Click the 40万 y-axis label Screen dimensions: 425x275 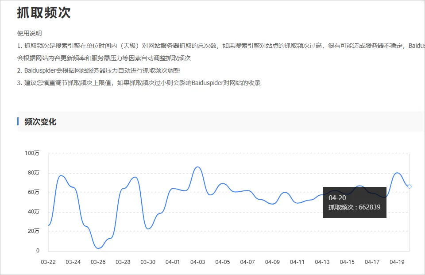click(33, 212)
